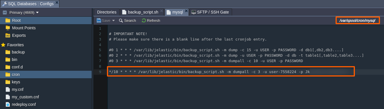Click the Root folder icon
This screenshot has height=109, width=384.
tap(8, 20)
